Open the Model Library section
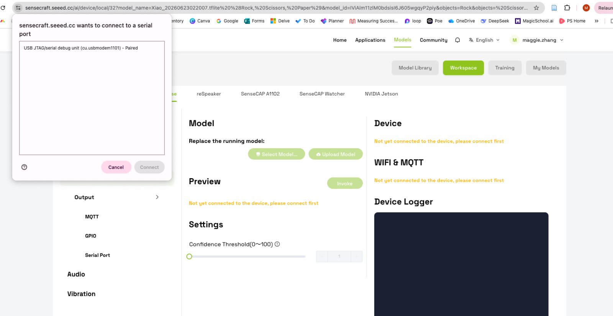The height and width of the screenshot is (316, 613). pos(415,68)
